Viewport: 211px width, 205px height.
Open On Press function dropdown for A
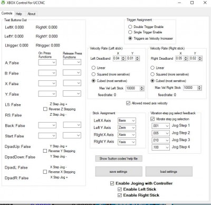[x=47, y=62]
